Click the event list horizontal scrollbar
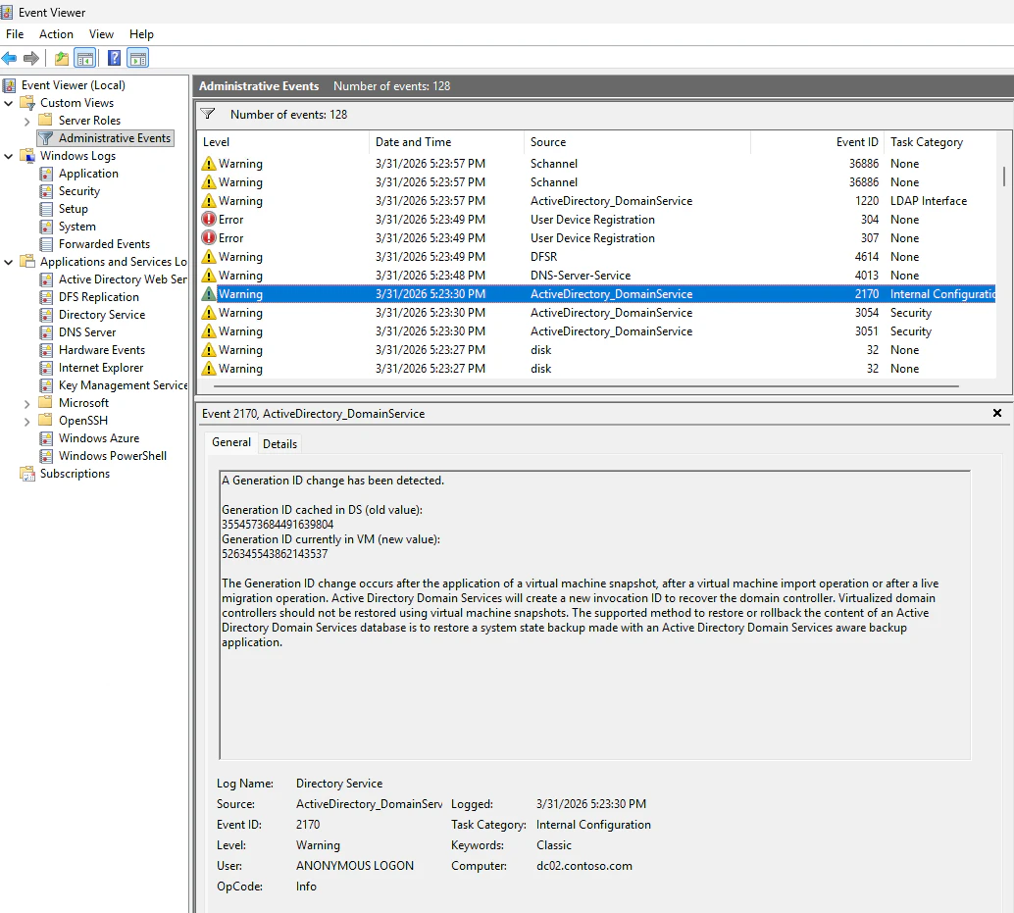Viewport: 1014px width, 913px height. coord(585,386)
